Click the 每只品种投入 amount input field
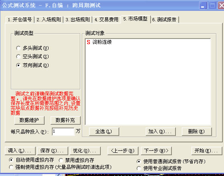Viewport: 224px width, 176px height. pyautogui.click(x=63, y=131)
